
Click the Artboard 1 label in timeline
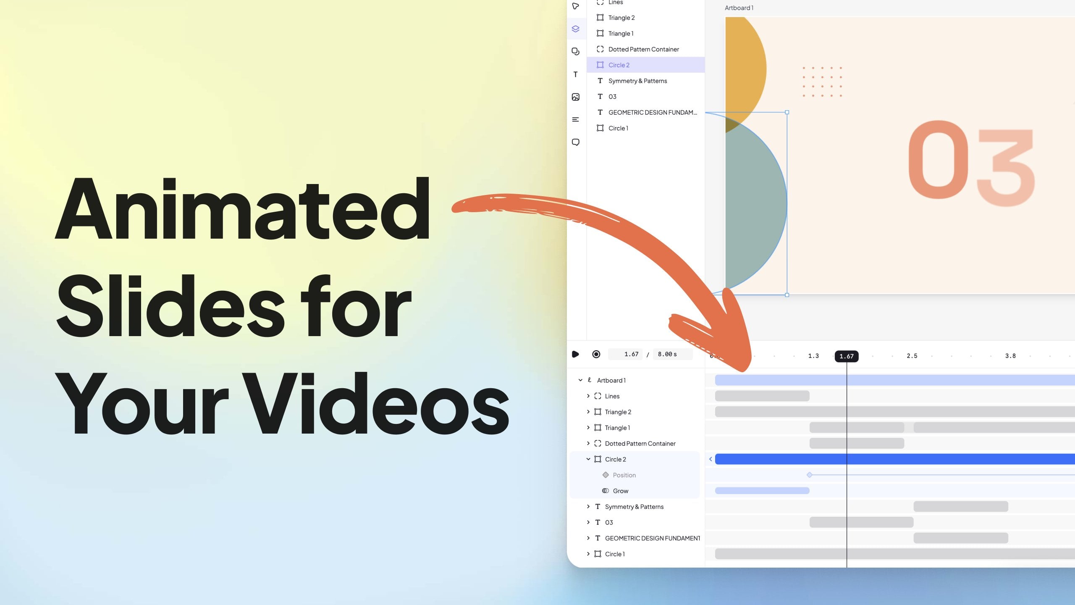click(x=611, y=380)
